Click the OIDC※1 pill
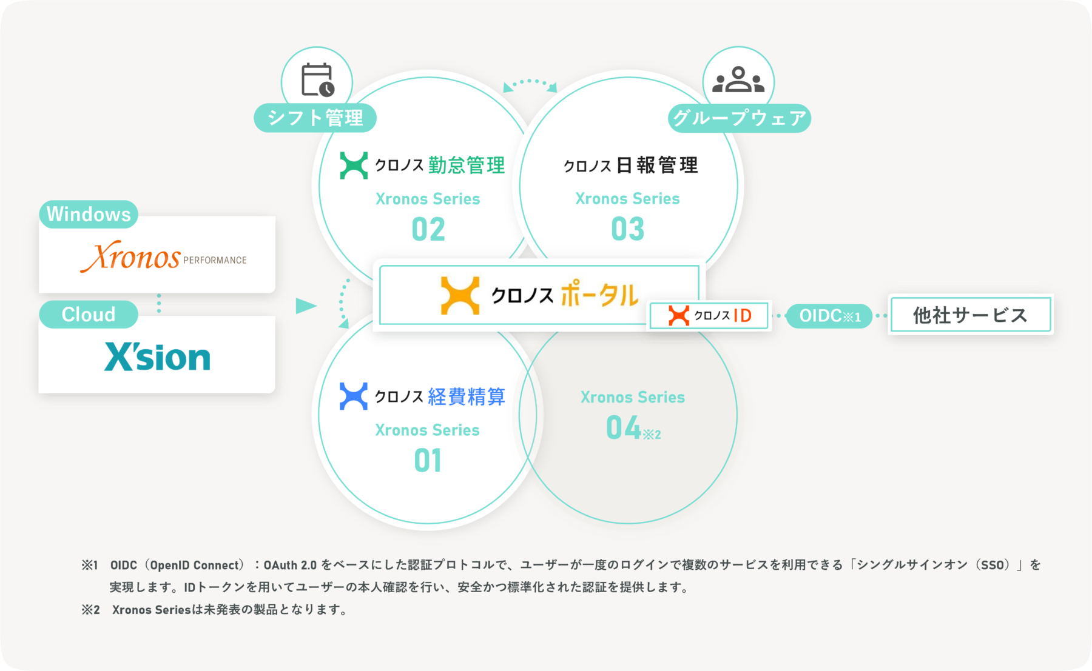The height and width of the screenshot is (671, 1092). pyautogui.click(x=829, y=316)
